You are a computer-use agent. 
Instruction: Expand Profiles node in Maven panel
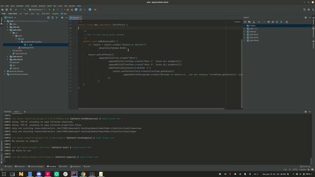click(x=245, y=26)
